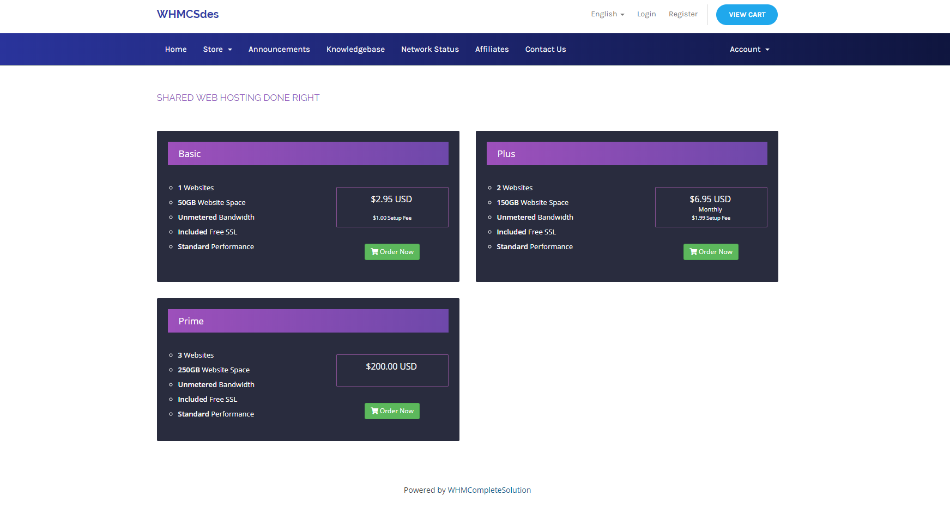950x507 pixels.
Task: Click the Login link
Action: (646, 14)
